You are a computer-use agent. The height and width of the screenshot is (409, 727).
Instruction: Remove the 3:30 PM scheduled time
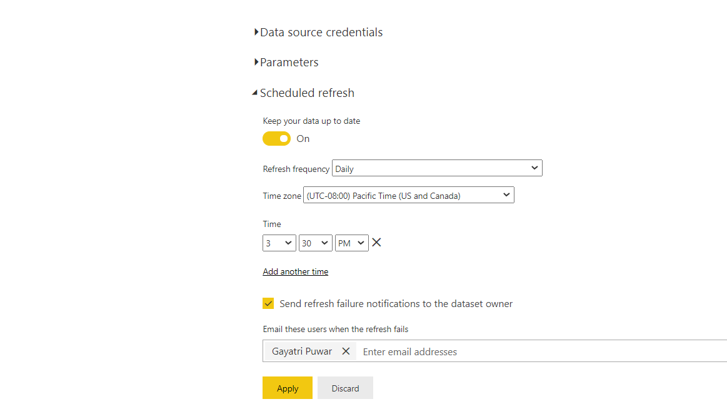point(376,243)
